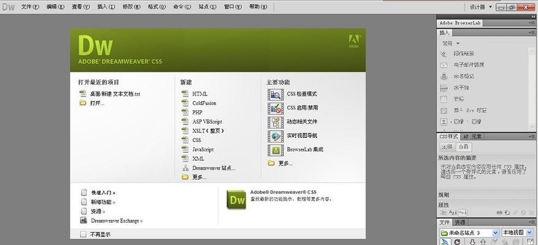Check the 不再显示 checkbox
Screen dimensions: 538x245
click(x=83, y=235)
